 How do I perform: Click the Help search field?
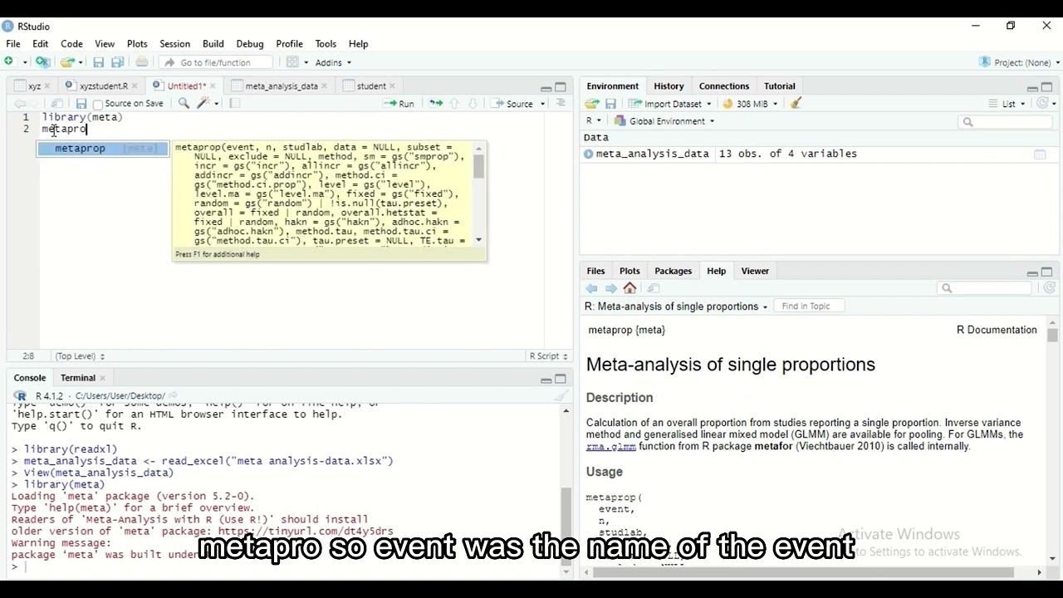[984, 288]
